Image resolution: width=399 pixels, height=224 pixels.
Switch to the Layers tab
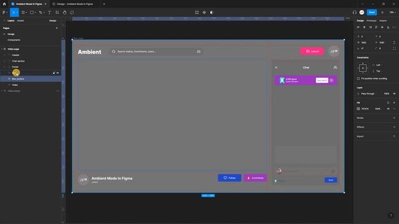coord(11,21)
